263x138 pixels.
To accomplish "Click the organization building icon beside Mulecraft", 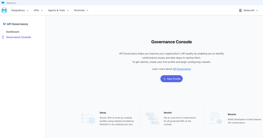I will [240, 10].
